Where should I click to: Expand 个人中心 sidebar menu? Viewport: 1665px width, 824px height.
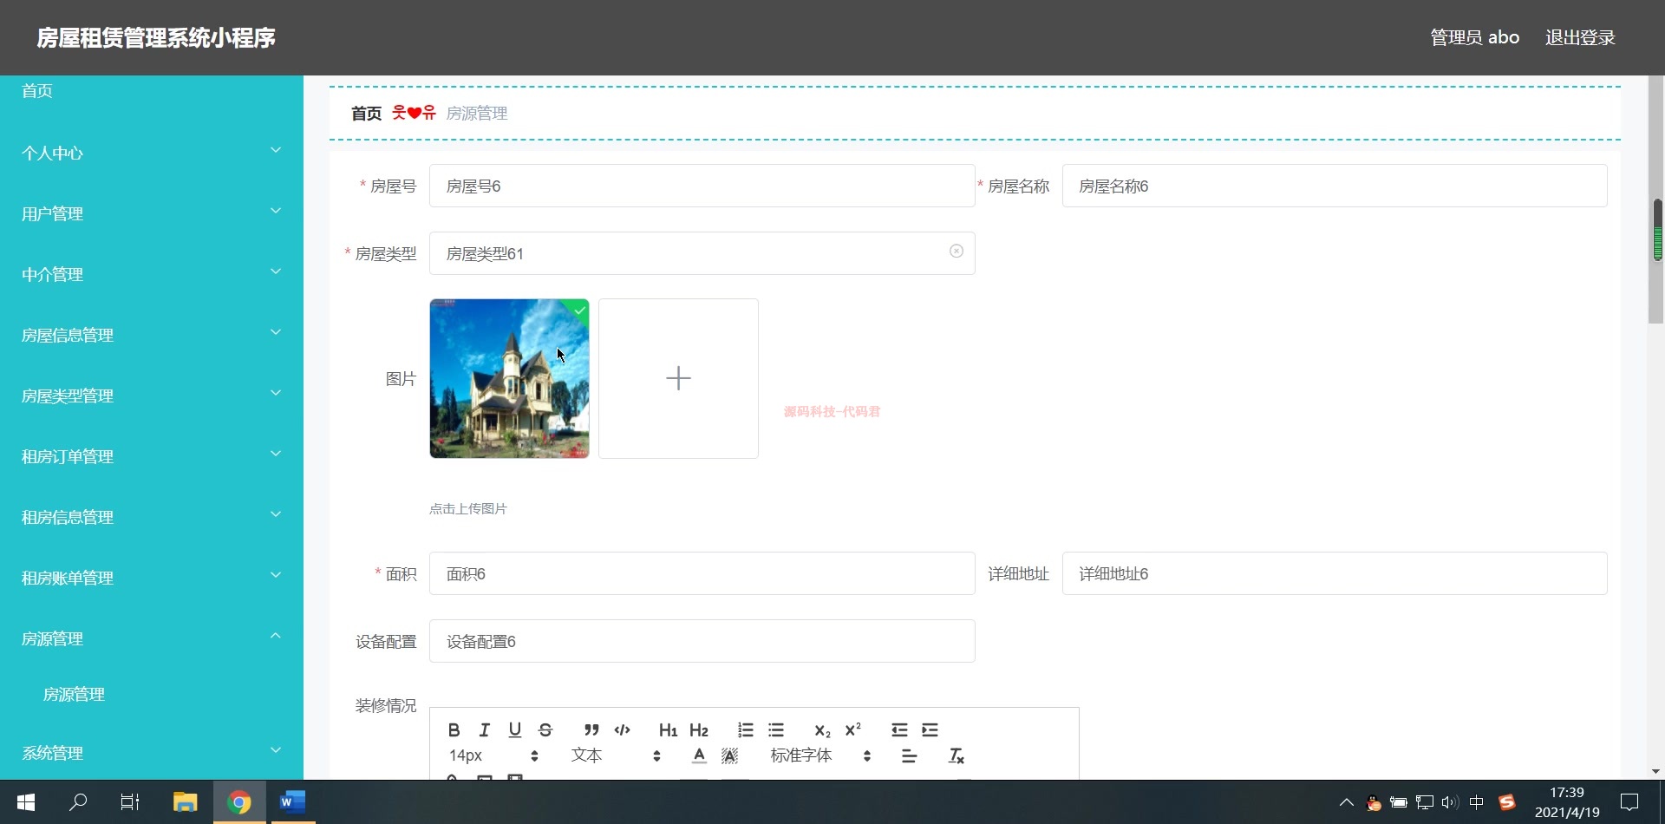(x=152, y=153)
